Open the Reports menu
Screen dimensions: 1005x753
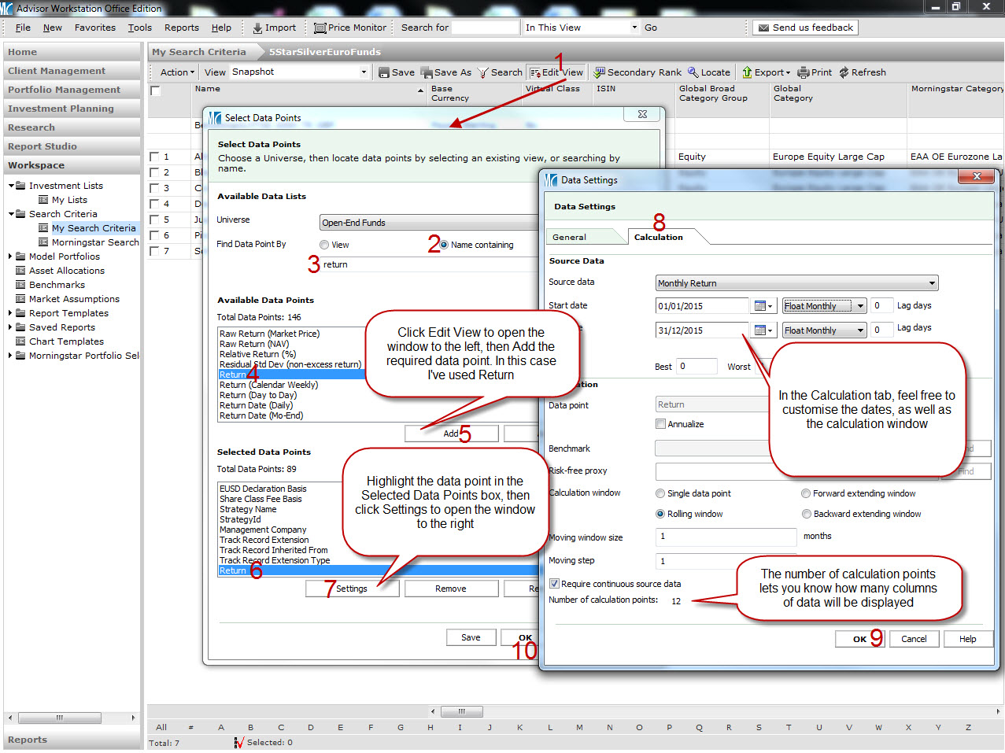pyautogui.click(x=182, y=28)
